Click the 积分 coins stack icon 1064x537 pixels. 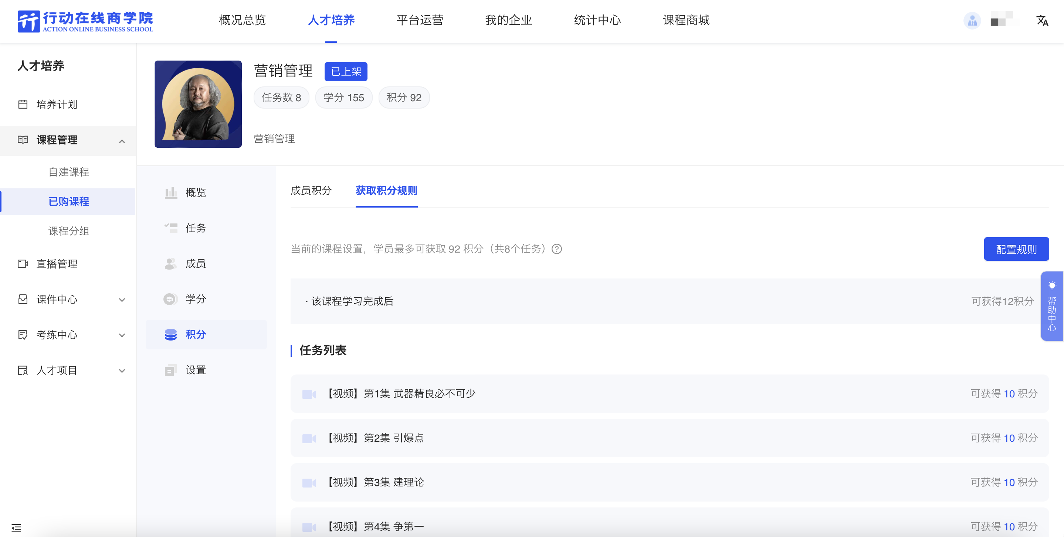click(170, 334)
